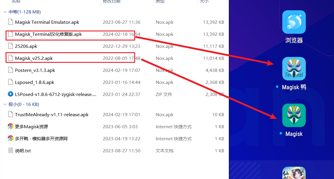Sort by the 修改日期 column header
334x179 pixels.
pos(112,1)
